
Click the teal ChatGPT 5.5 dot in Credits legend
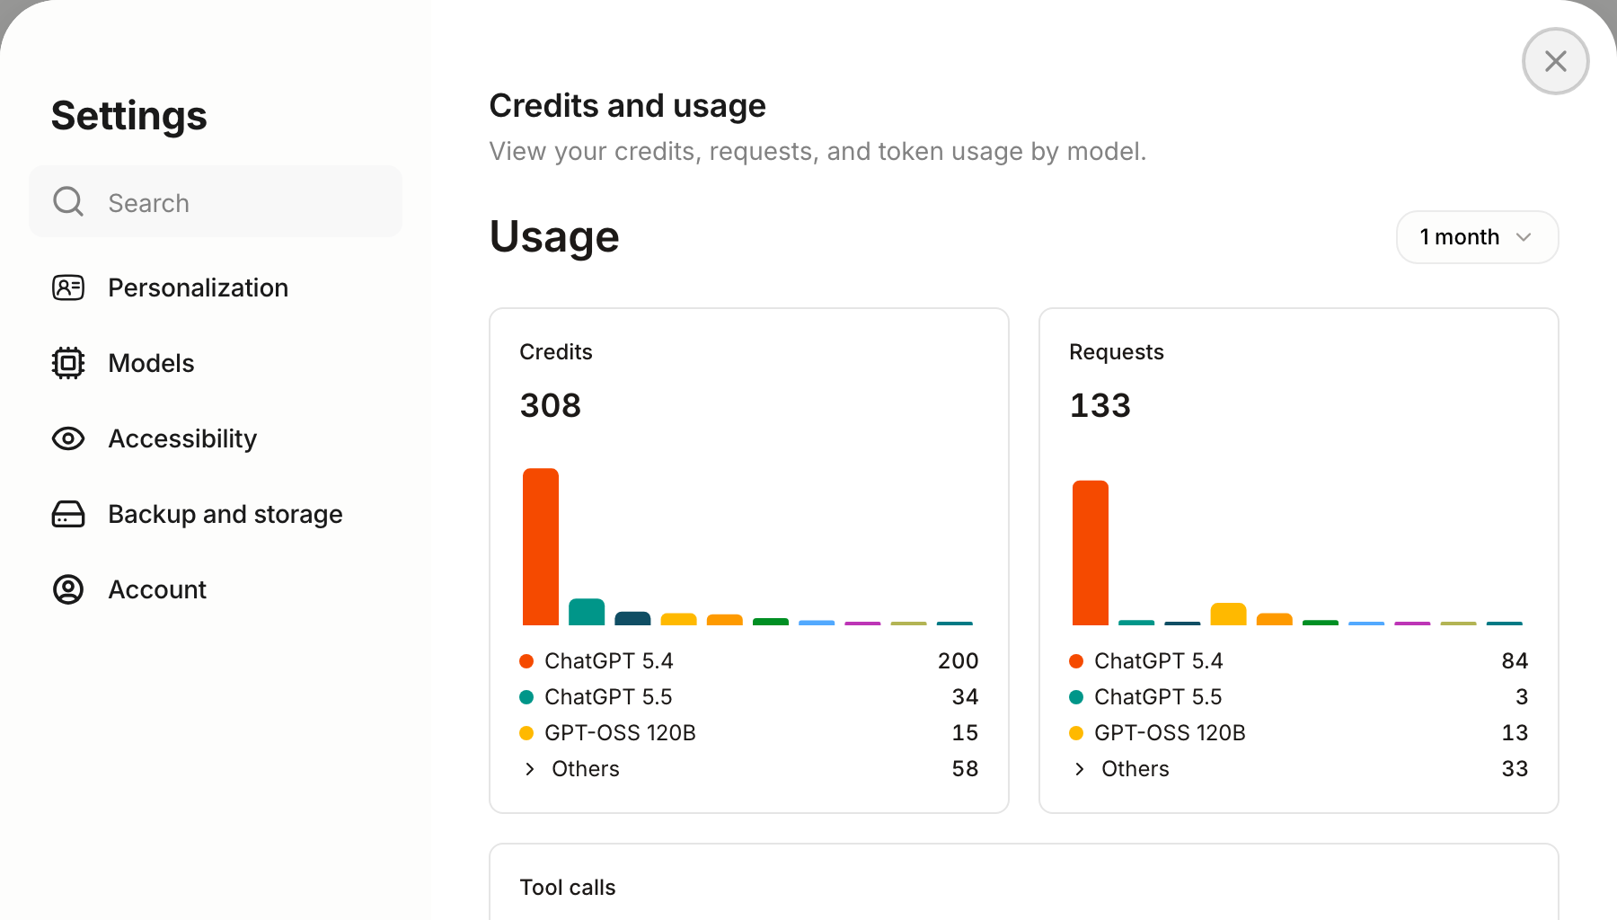(526, 697)
